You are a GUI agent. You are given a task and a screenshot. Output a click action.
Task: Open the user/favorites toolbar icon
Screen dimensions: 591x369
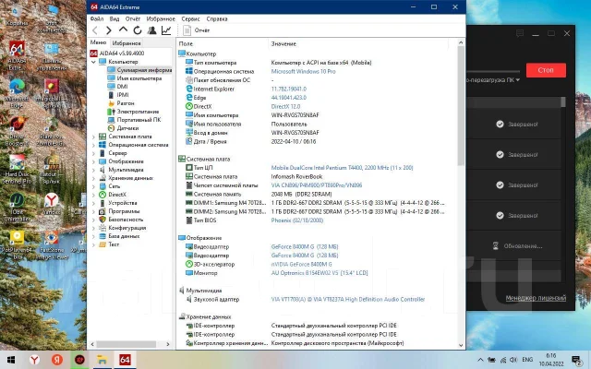[x=151, y=30]
